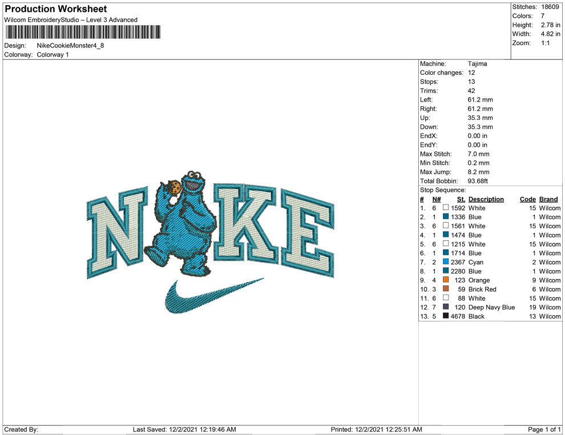Click stitch count '1714' in stop 6
565x435 pixels.
click(458, 253)
